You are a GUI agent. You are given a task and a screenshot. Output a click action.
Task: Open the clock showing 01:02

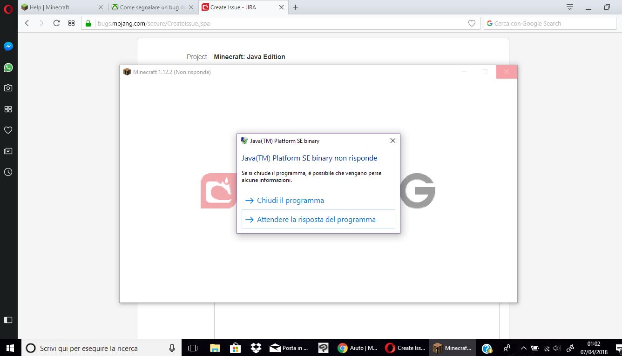pos(594,348)
